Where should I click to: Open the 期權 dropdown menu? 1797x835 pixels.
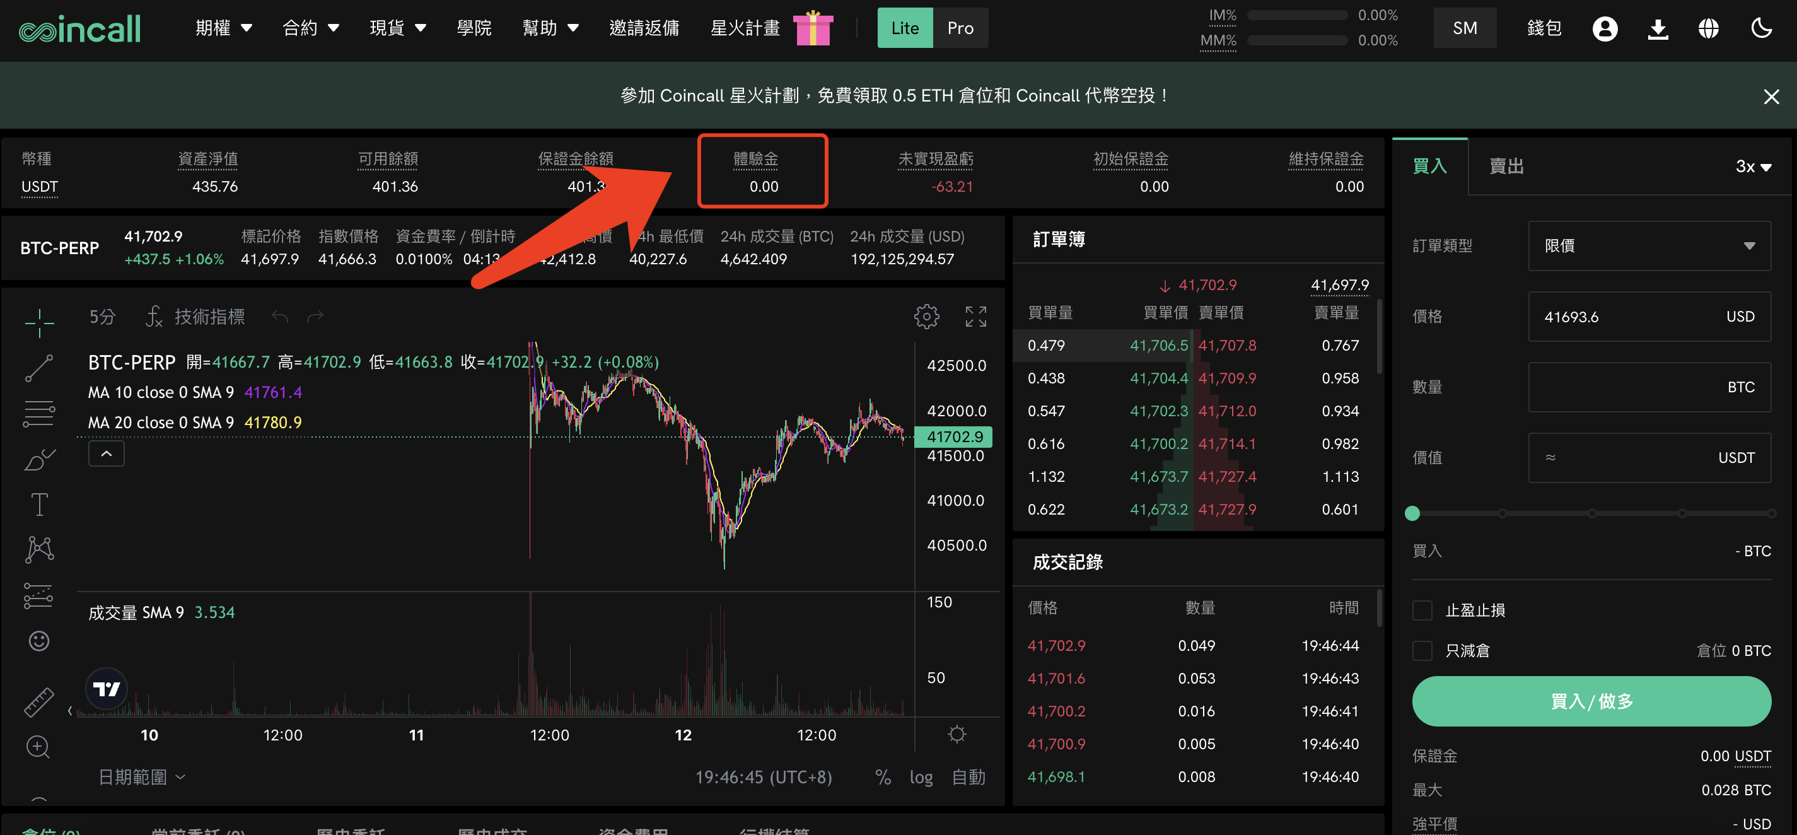click(224, 28)
